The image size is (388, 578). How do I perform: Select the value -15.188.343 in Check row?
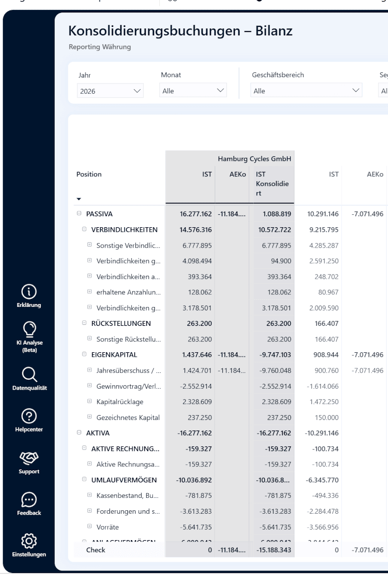pos(274,550)
